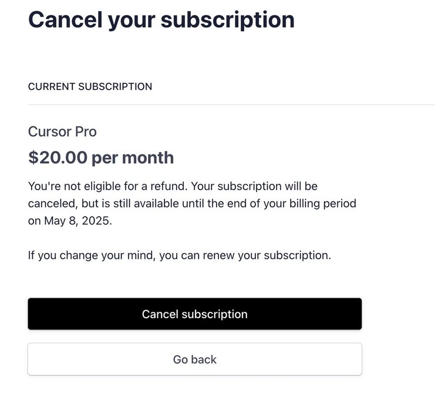Click the word 'Pro' in the plan name

tap(86, 132)
